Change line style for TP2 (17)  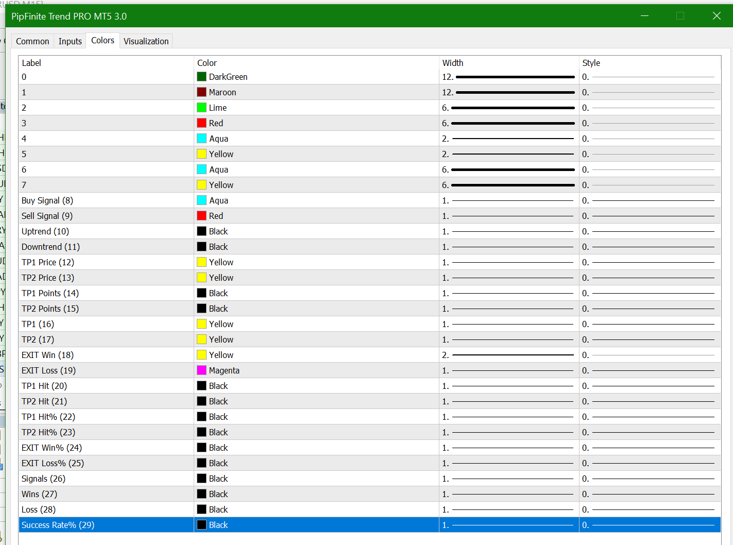650,339
